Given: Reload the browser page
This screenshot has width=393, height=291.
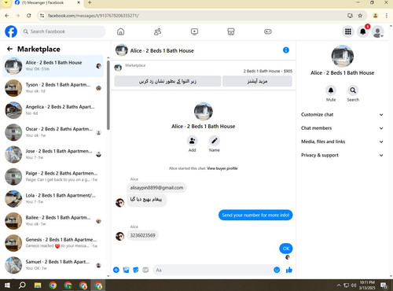Looking at the screenshot, I should click(x=29, y=16).
